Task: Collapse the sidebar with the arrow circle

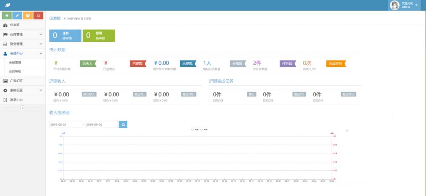Action: click(x=23, y=108)
